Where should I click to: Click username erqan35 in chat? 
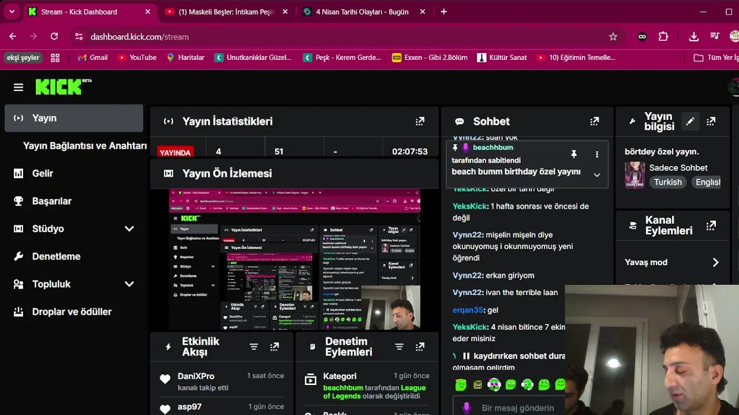click(468, 310)
